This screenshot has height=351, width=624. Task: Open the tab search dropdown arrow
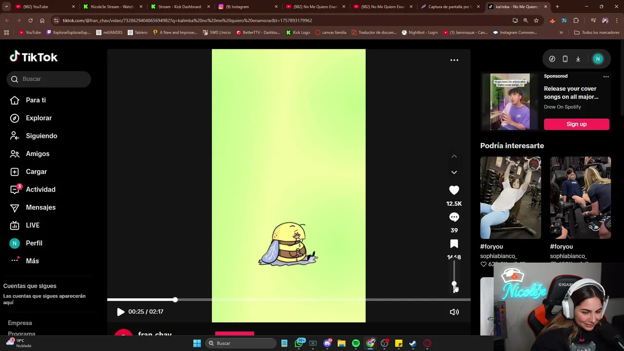click(x=6, y=7)
